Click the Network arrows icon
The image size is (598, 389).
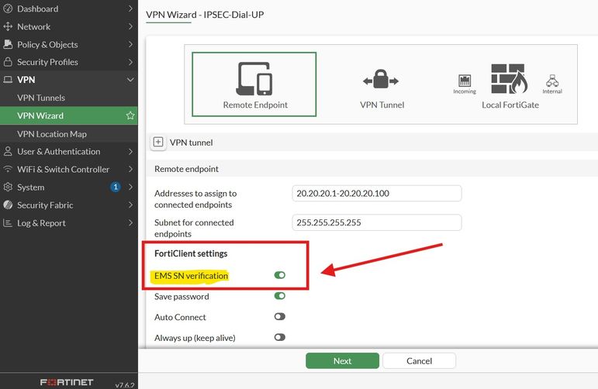tap(8, 26)
